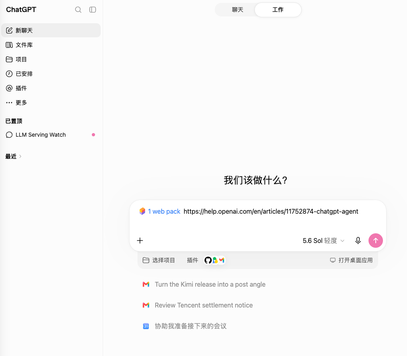Screen dimensions: 407x356
Task: Click the GitHub plugin icon
Action: 208,260
